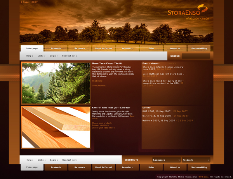Click Help in the bottom submenu
233x179 pixels.
[x=30, y=160]
